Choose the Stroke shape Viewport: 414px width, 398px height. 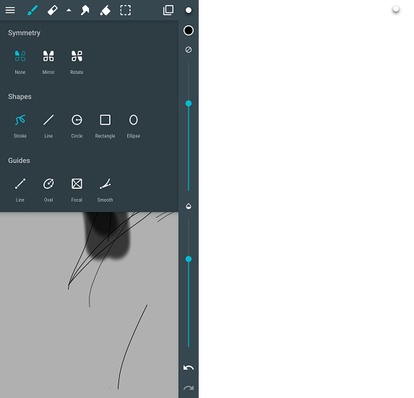point(20,126)
